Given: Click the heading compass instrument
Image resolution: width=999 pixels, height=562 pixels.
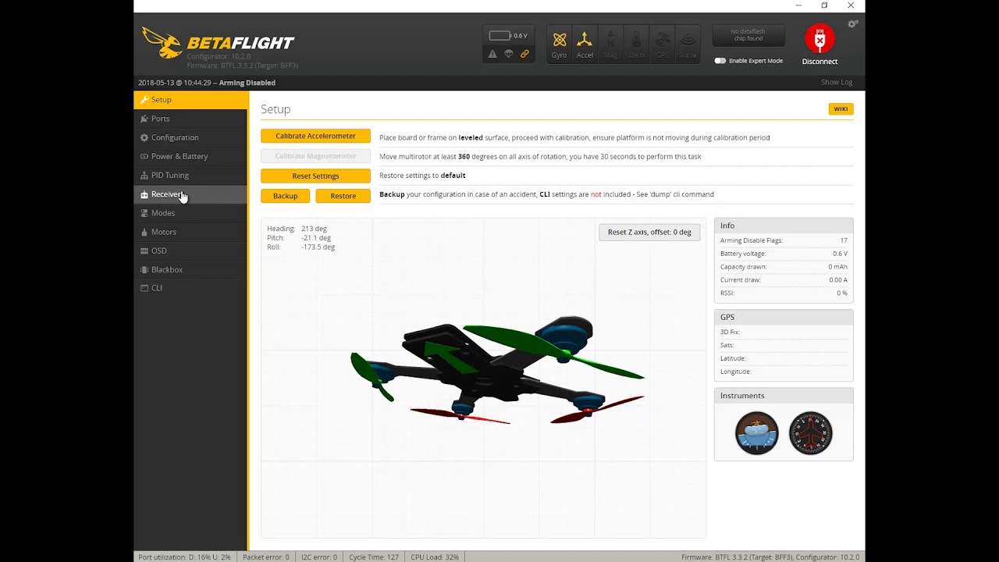Looking at the screenshot, I should click(x=810, y=433).
